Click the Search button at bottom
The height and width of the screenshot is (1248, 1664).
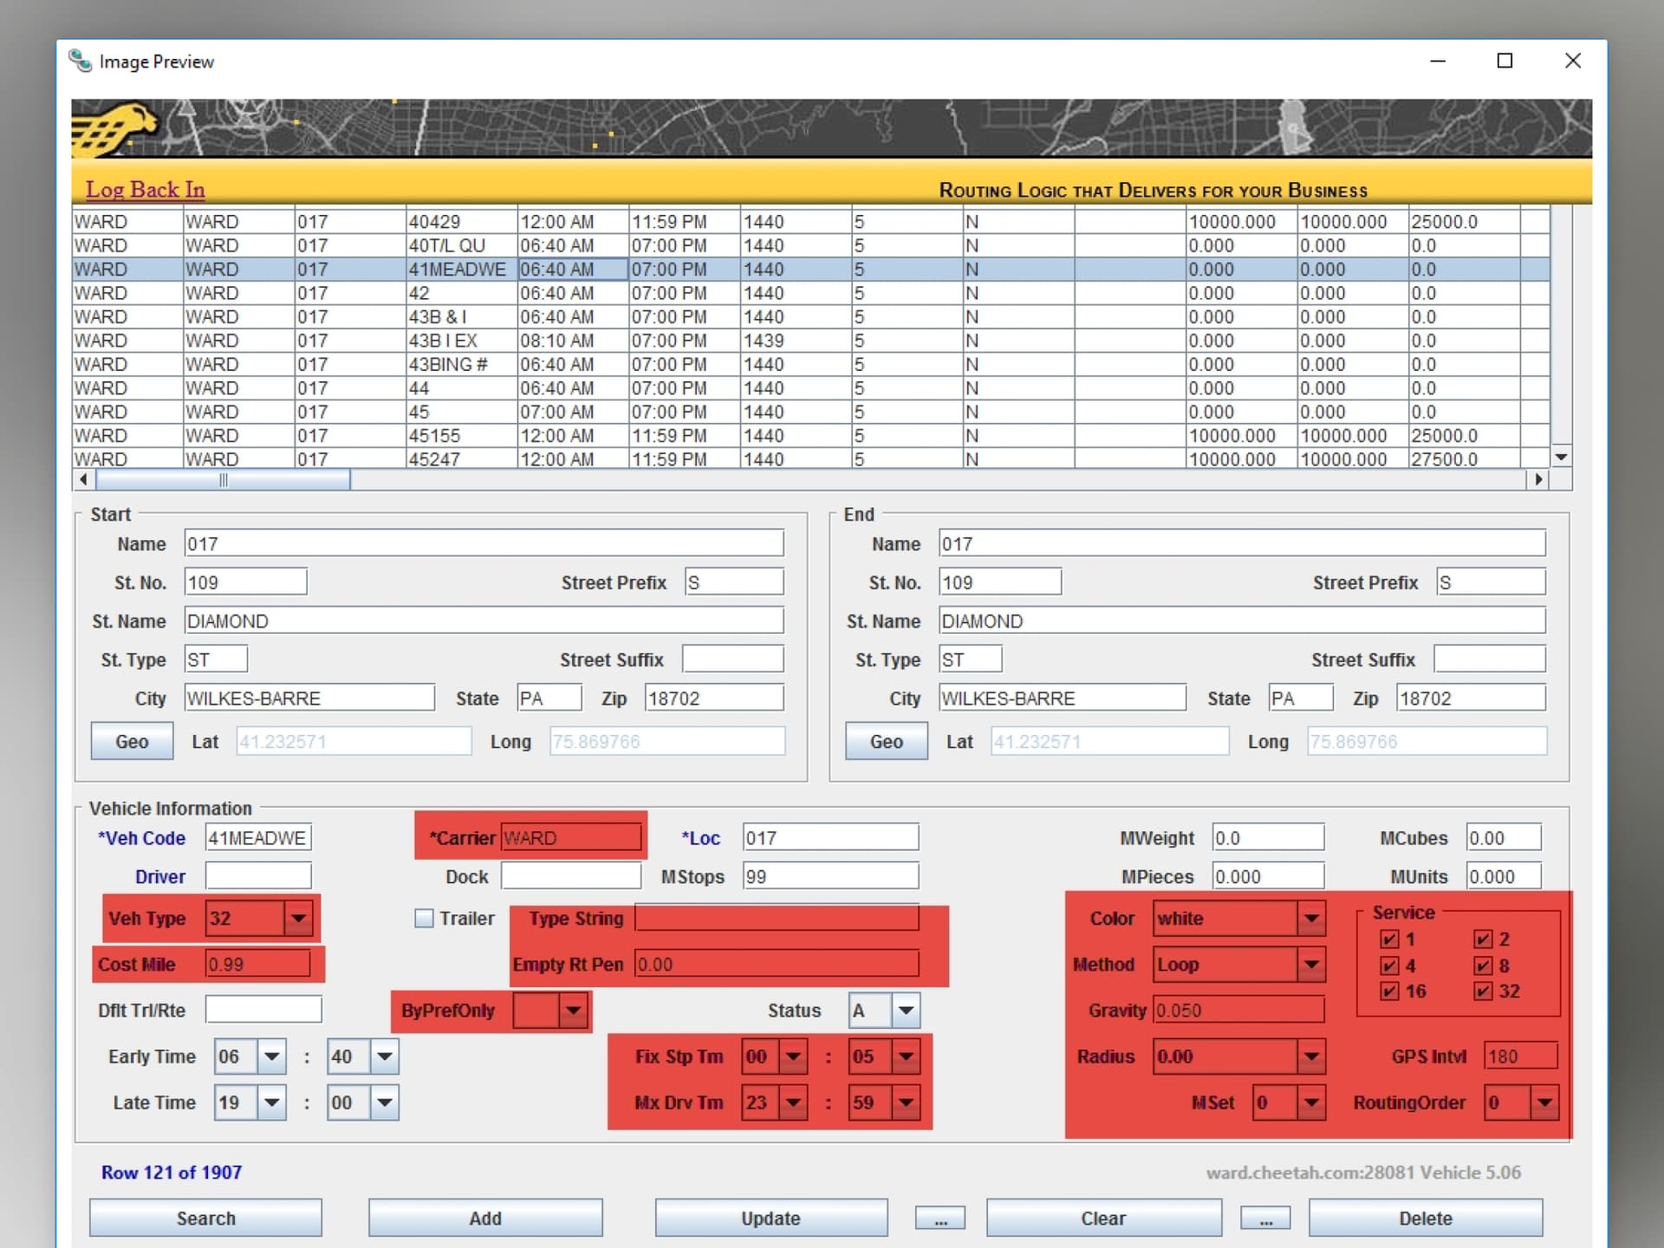tap(202, 1217)
